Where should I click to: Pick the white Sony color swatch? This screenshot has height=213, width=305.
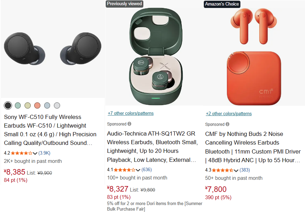57,105
